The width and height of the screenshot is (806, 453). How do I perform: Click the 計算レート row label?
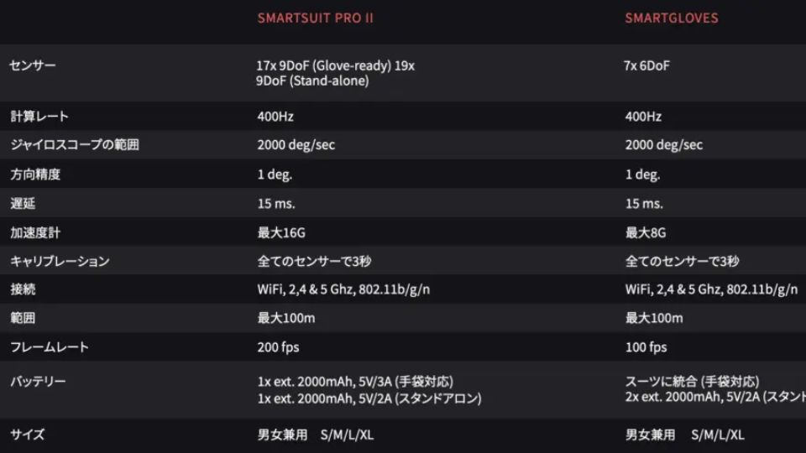point(39,117)
